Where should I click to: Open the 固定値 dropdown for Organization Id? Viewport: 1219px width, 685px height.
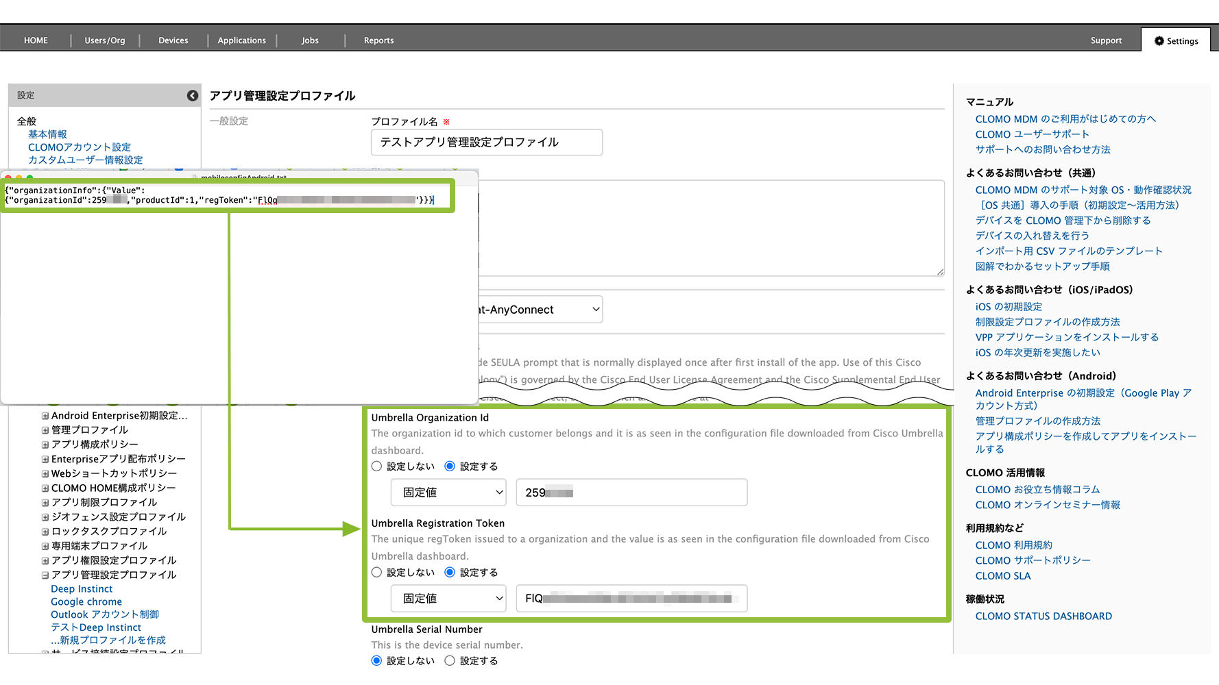coord(448,493)
